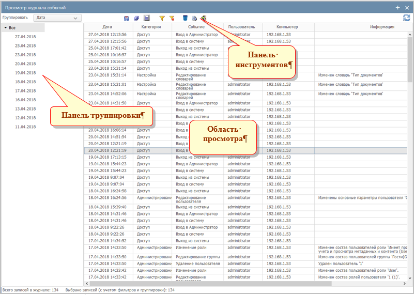Image resolution: width=415 pixels, height=295 pixels.
Task: Click the second toolbar icon beside save
Action: point(136,18)
